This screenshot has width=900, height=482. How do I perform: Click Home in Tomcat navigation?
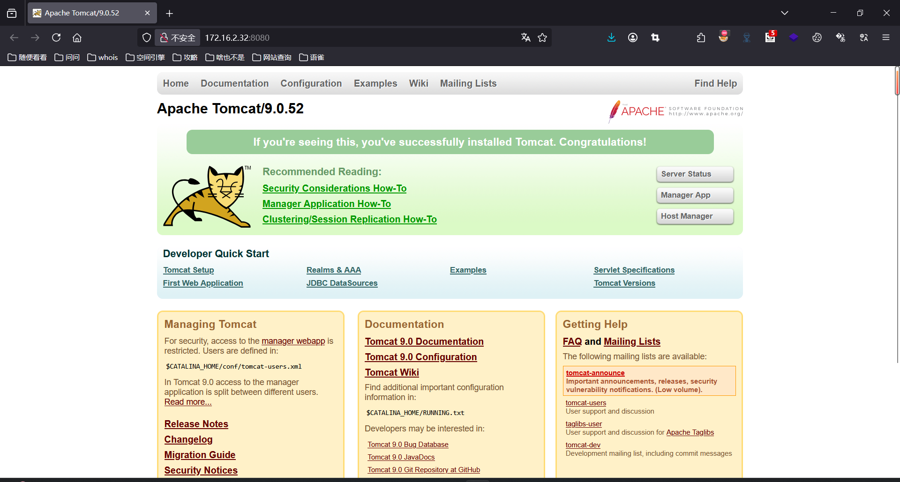(x=176, y=83)
